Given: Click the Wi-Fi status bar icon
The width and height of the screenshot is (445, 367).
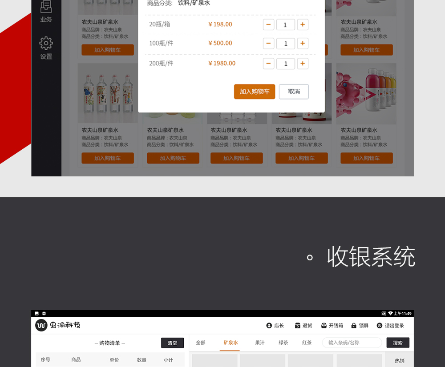Looking at the screenshot, I should point(390,313).
